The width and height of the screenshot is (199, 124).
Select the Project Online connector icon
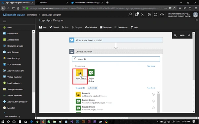pyautogui.click(x=91, y=73)
